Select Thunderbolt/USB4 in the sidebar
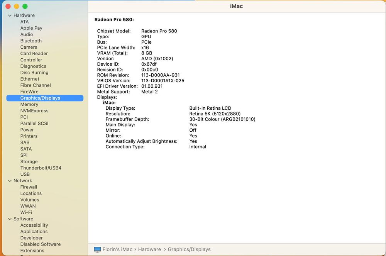Viewport: 386px width, 256px height. 41,168
